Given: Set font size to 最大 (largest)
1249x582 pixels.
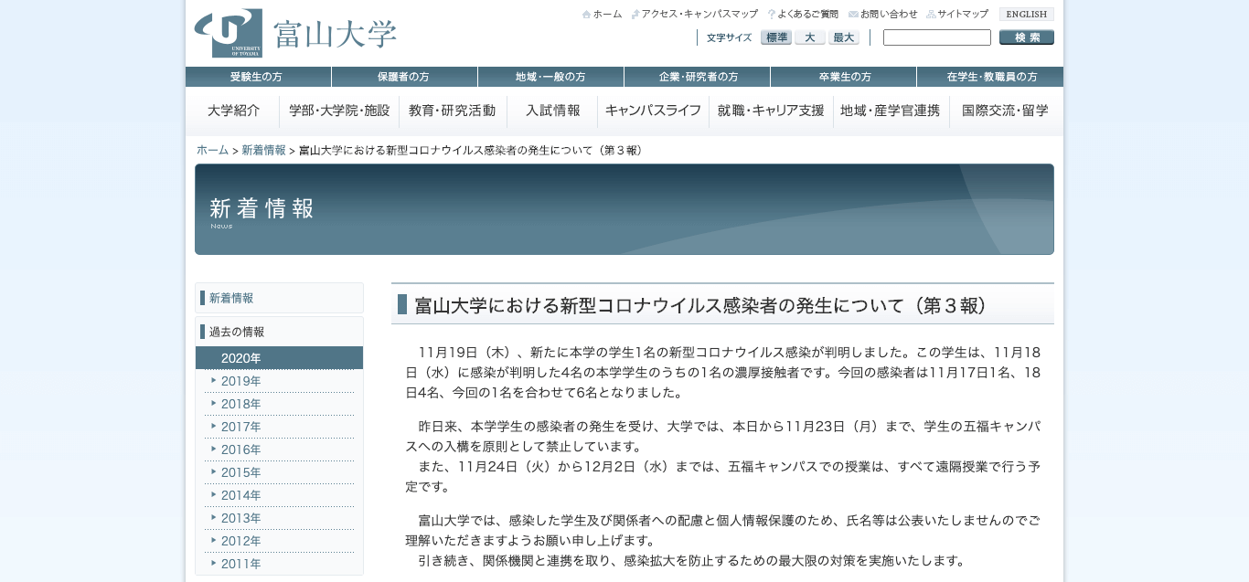Looking at the screenshot, I should pos(843,37).
